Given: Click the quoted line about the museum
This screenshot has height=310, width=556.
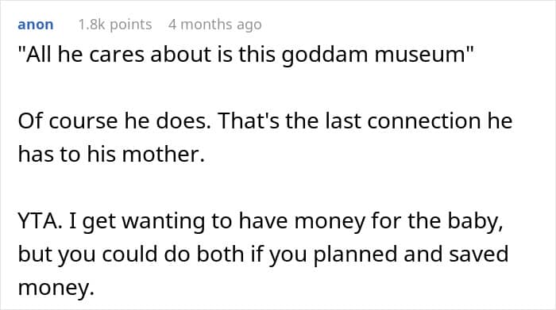Looking at the screenshot, I should (x=245, y=55).
